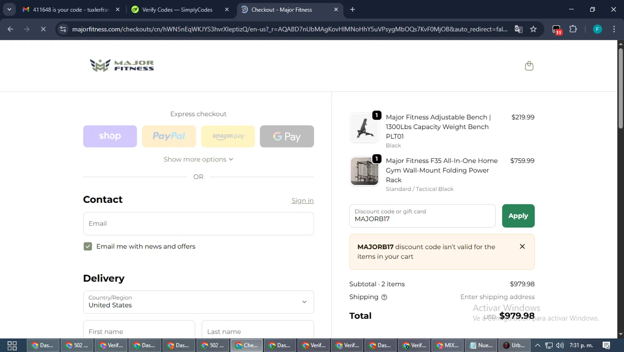Pay with Shop Pay express button

pos(110,136)
